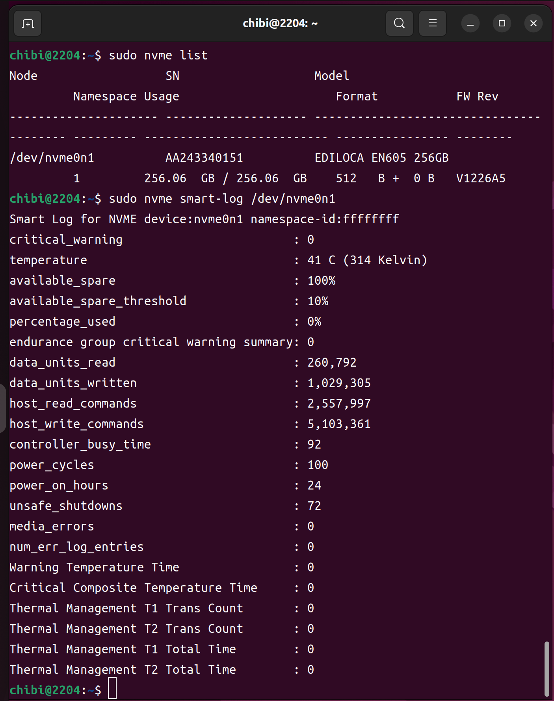
Task: Click the cursor at the bottom prompt
Action: point(112,688)
